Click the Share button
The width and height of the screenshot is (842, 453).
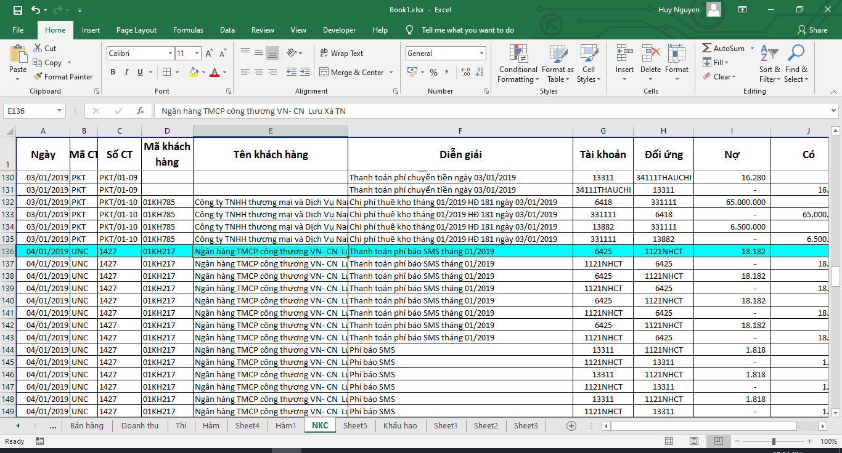[812, 30]
